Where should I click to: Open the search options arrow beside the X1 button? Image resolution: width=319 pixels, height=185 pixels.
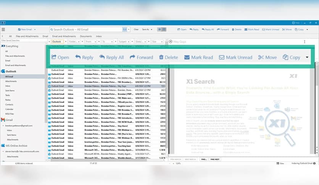[129, 29]
